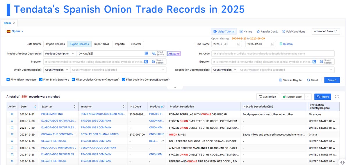This screenshot has height=165, width=346.
Task: Click the AI Expand button
Action: (174, 54)
